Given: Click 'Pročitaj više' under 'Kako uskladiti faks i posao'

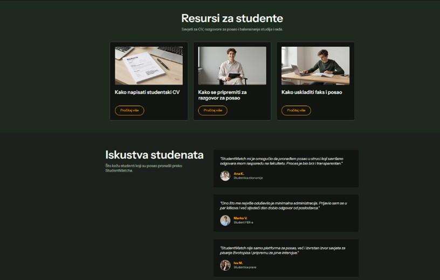Looking at the screenshot, I should tap(296, 111).
